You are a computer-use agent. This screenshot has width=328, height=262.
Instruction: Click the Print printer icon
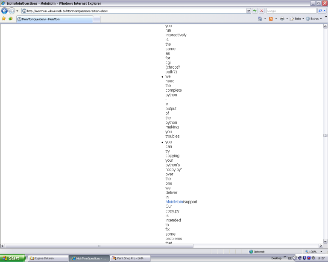point(282,19)
